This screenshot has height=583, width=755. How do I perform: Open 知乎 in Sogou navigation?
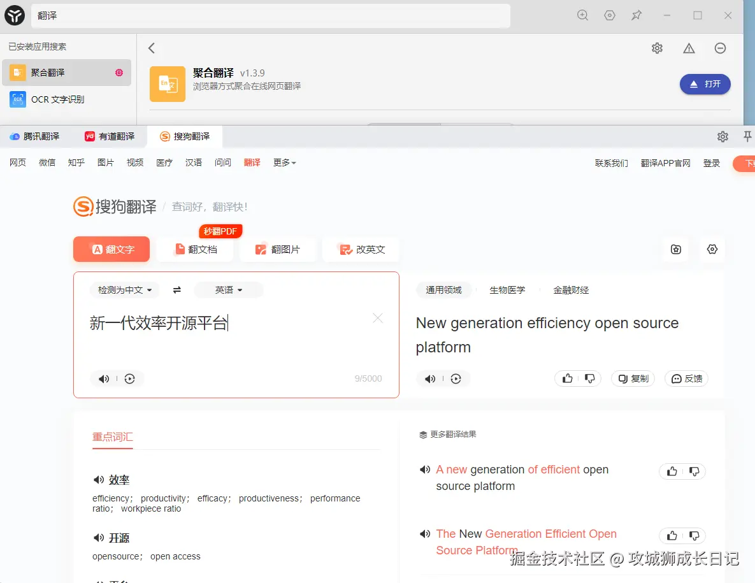(x=76, y=162)
